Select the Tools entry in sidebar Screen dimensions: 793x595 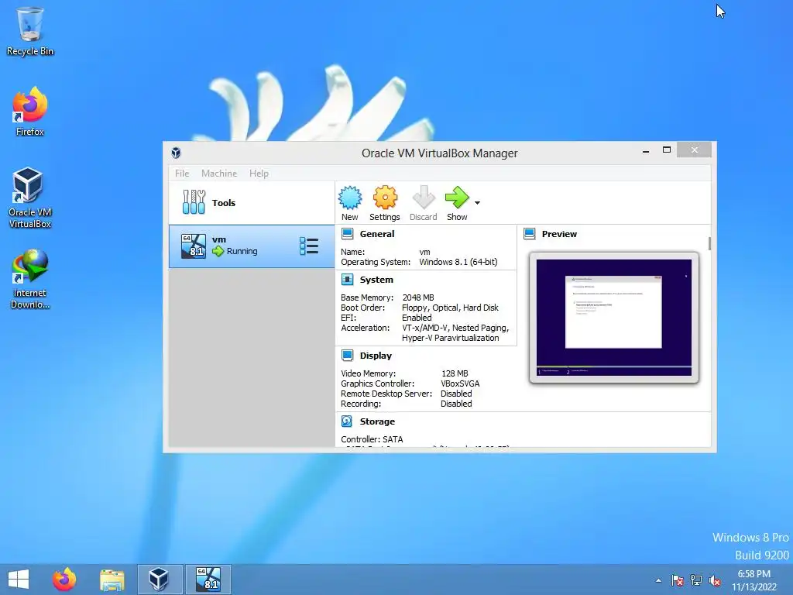pos(252,203)
